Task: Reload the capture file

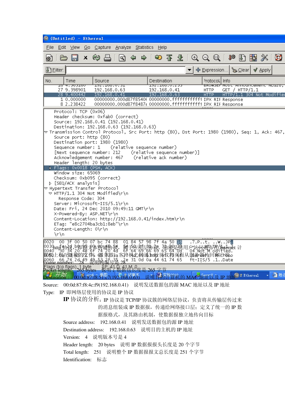Action: [96, 58]
